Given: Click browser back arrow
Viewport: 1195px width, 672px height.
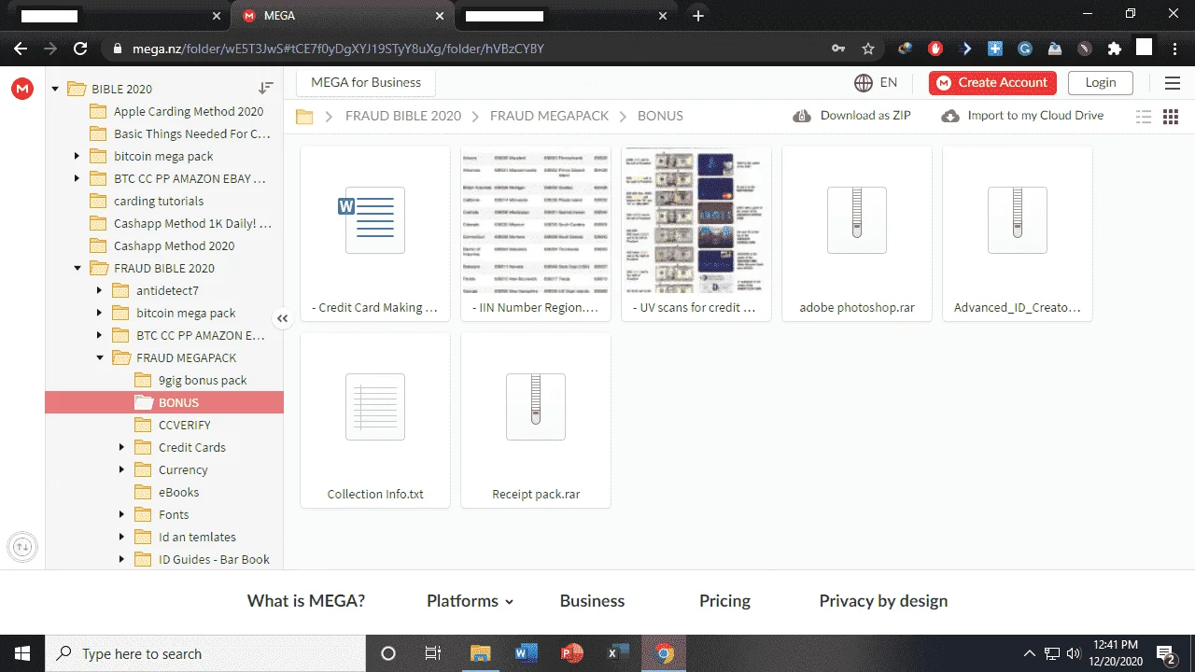Looking at the screenshot, I should pyautogui.click(x=21, y=49).
